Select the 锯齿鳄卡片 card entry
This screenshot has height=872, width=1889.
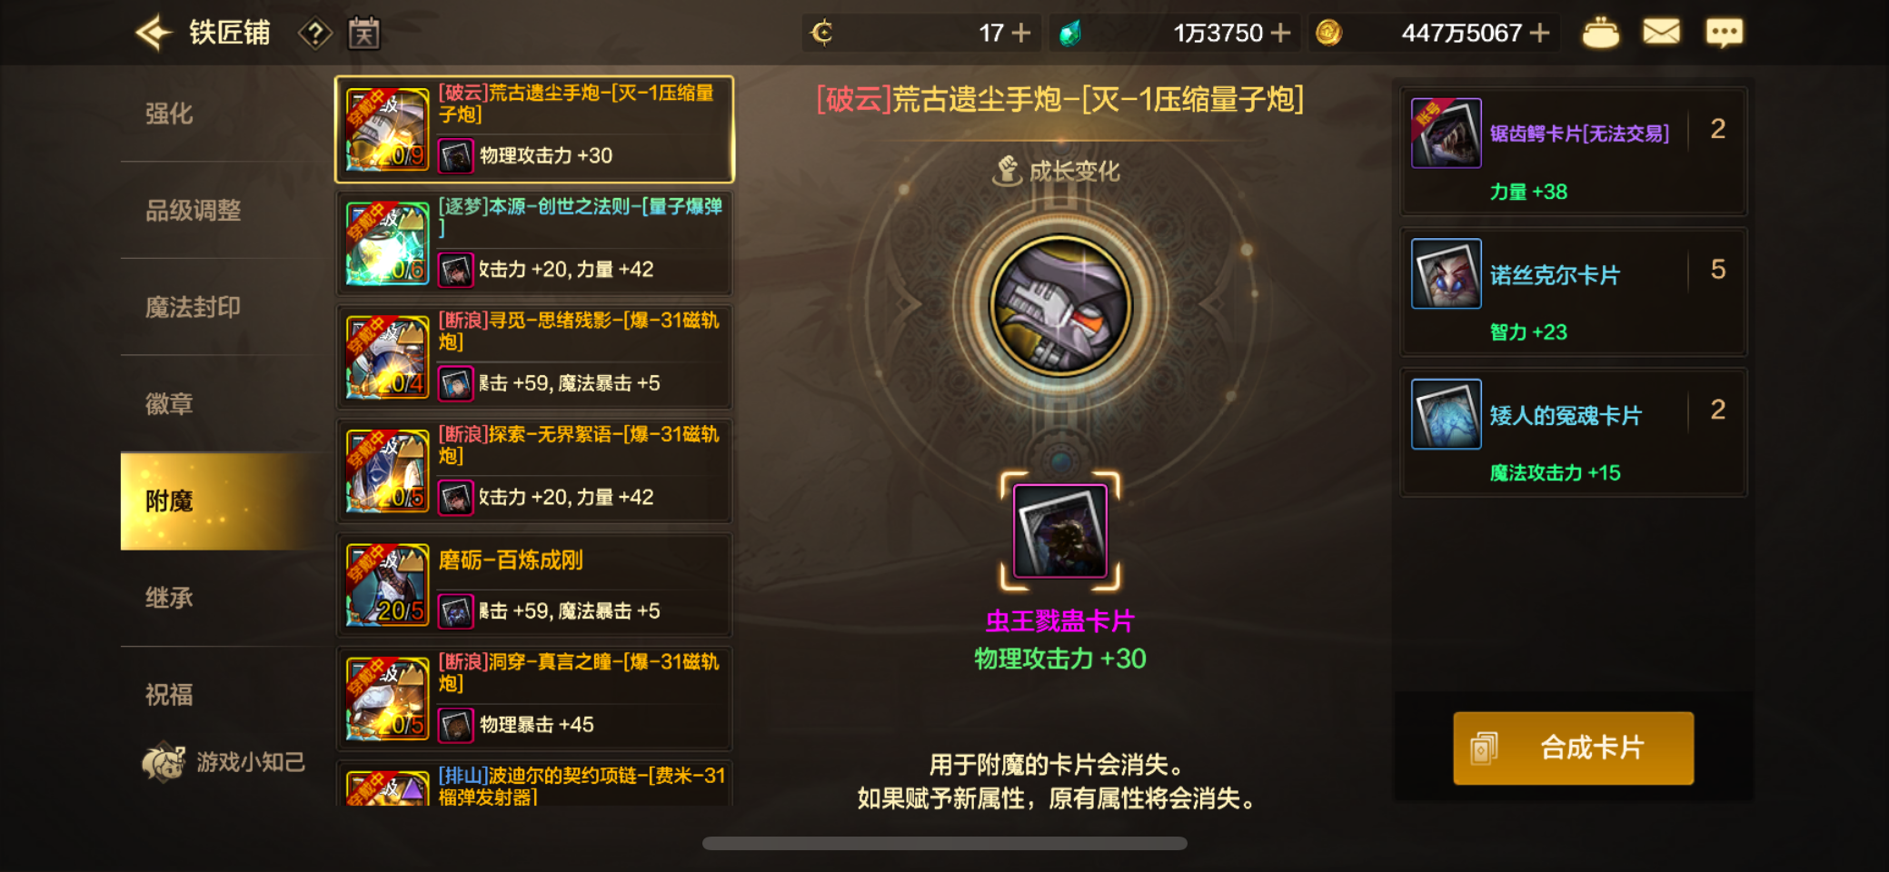[x=1574, y=151]
